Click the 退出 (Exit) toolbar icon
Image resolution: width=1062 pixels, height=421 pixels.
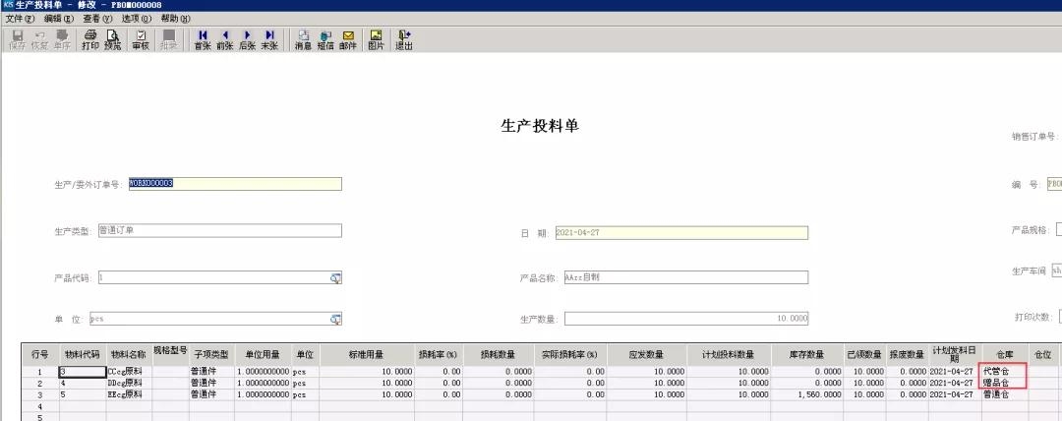click(x=403, y=39)
